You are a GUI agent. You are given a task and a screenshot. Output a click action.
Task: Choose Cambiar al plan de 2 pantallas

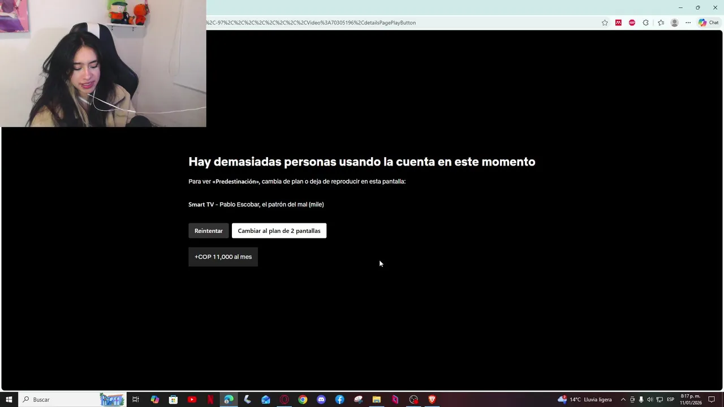click(279, 231)
